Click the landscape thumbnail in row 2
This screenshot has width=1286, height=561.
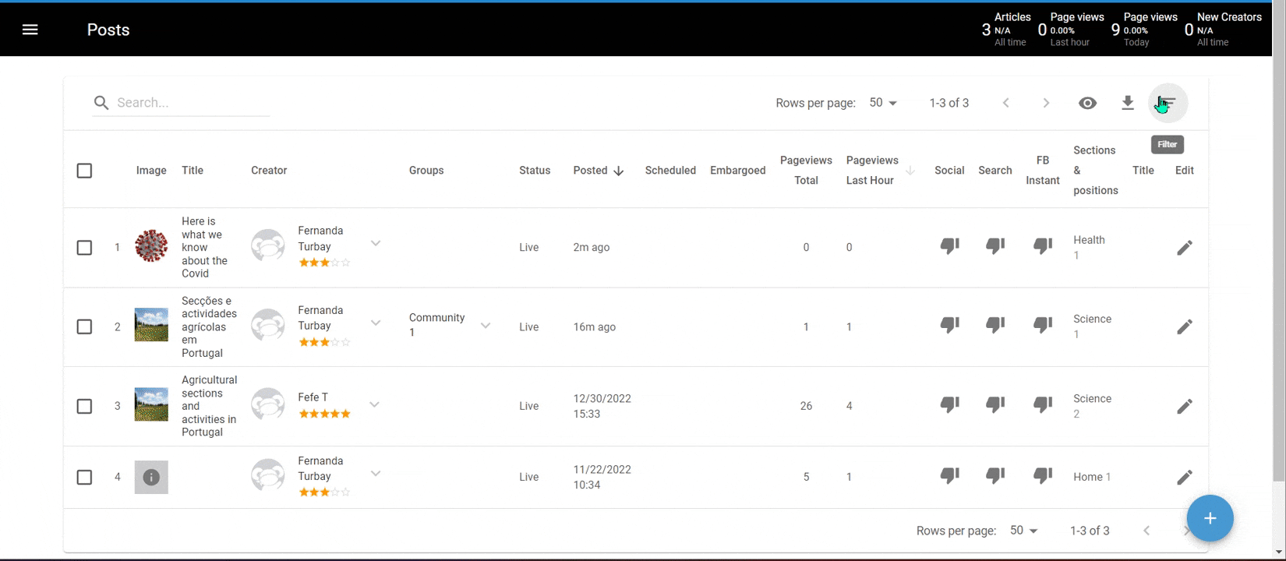[151, 326]
